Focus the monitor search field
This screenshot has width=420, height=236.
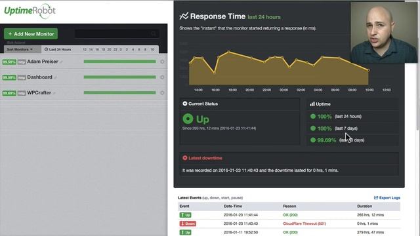click(117, 33)
